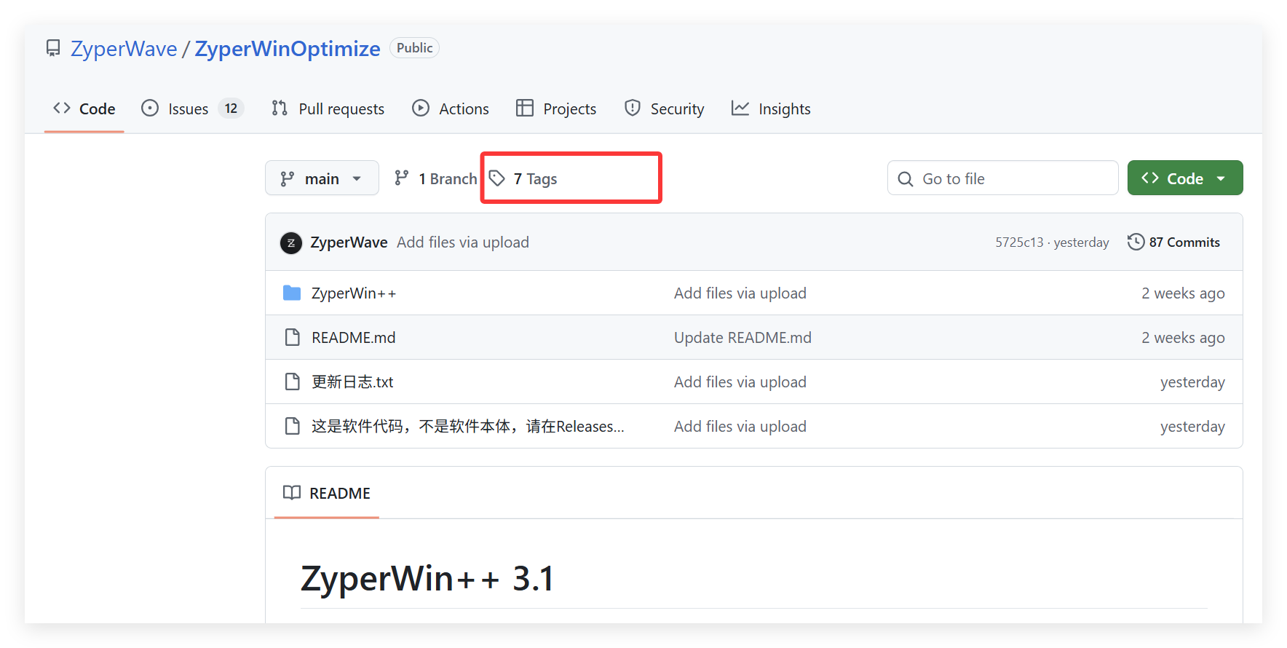Screen dimensions: 1287x648
Task: Click the Security shield icon
Action: [x=633, y=108]
